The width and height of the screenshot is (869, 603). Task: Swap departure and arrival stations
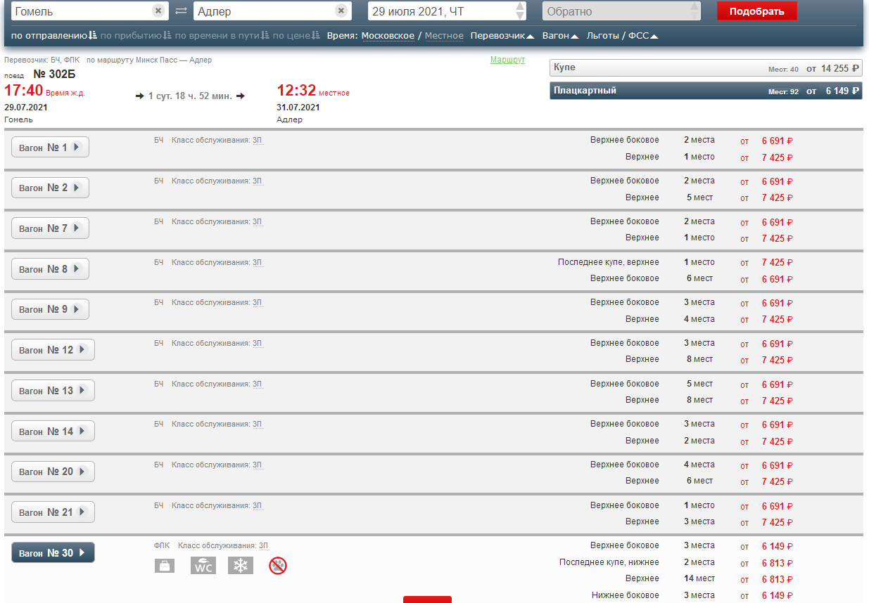[181, 11]
